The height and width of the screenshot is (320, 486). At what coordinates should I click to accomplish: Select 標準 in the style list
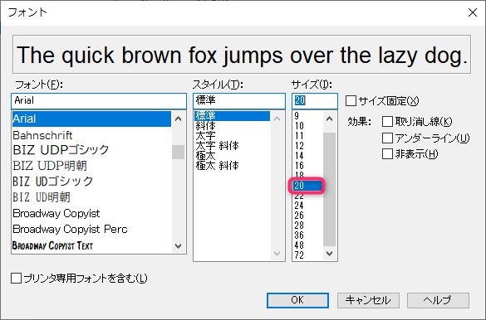click(232, 115)
